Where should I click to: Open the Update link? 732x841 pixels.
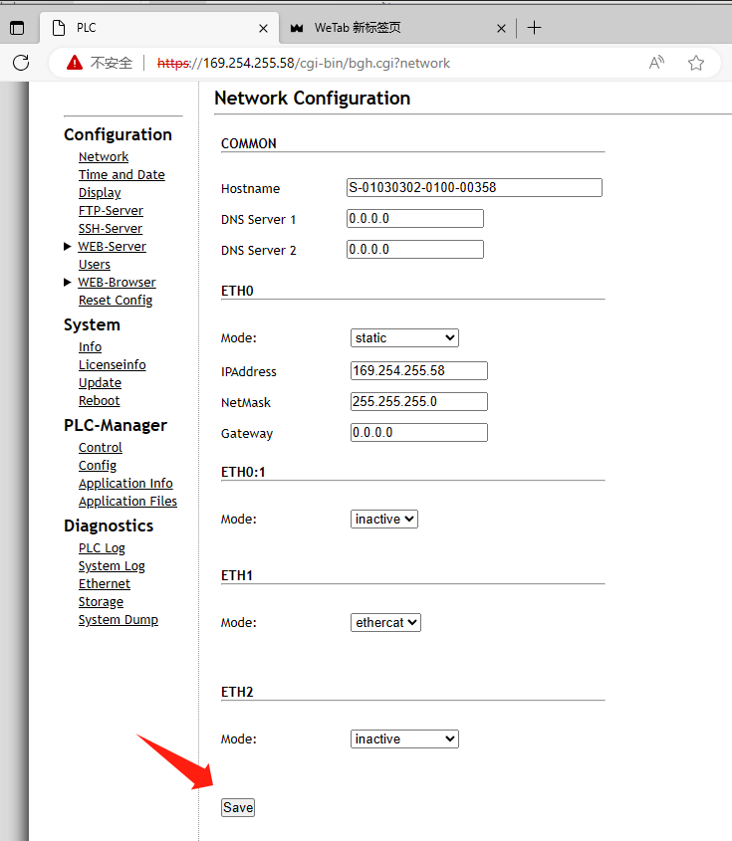(x=100, y=383)
